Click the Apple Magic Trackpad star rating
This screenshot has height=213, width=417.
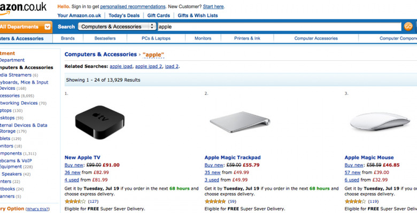pyautogui.click(x=215, y=201)
